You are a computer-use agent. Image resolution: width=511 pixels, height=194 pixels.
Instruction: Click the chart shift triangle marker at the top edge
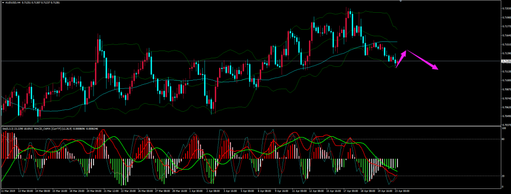(x=401, y=1)
